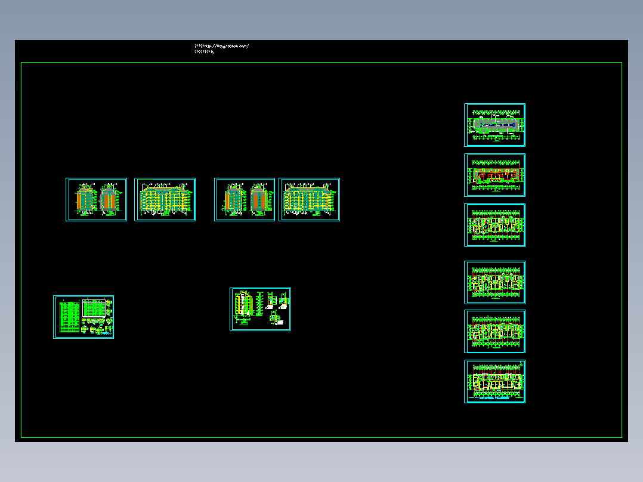The image size is (643, 482).
Task: Select the fifth plan sheet in right column
Action: [x=494, y=332]
